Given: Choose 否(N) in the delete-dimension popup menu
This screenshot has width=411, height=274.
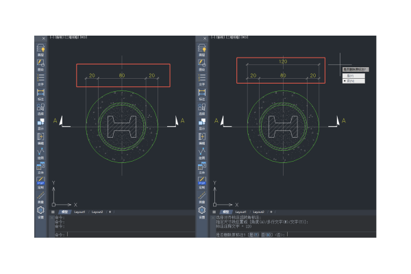Looking at the screenshot, I should click(353, 81).
